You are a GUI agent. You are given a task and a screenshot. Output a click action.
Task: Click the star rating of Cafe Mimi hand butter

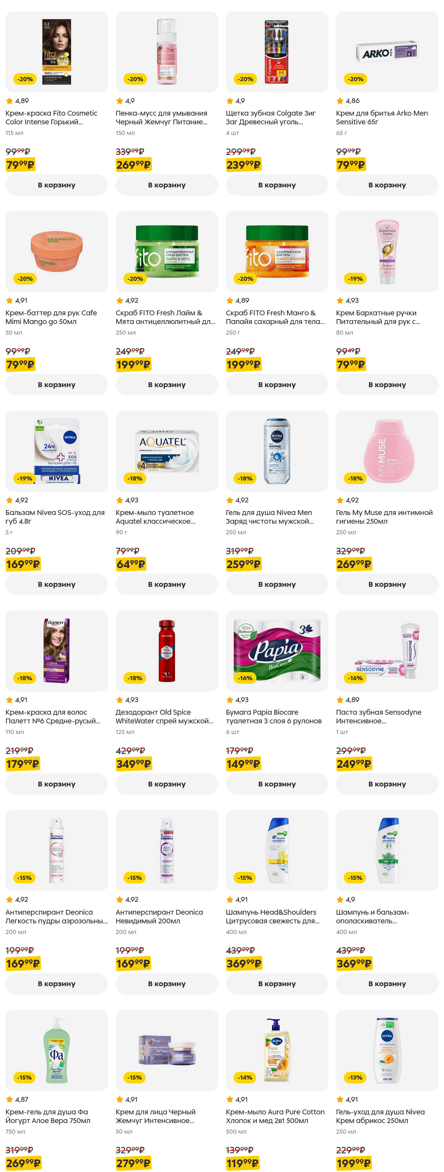click(x=16, y=300)
